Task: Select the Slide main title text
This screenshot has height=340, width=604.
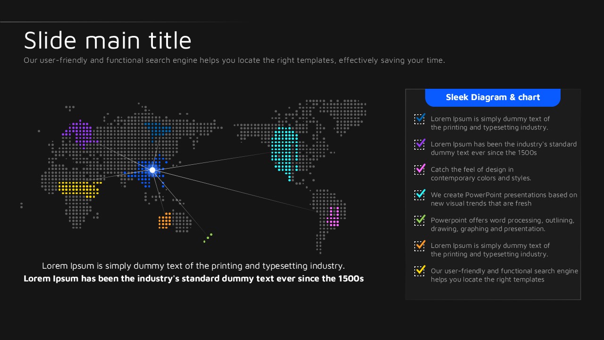Action: (108, 41)
